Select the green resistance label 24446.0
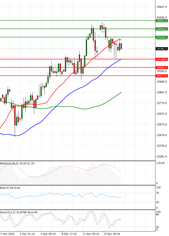The height and width of the screenshot is (236, 169). pos(162,29)
